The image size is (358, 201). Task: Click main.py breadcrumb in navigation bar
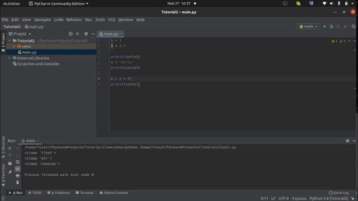[x=34, y=27]
